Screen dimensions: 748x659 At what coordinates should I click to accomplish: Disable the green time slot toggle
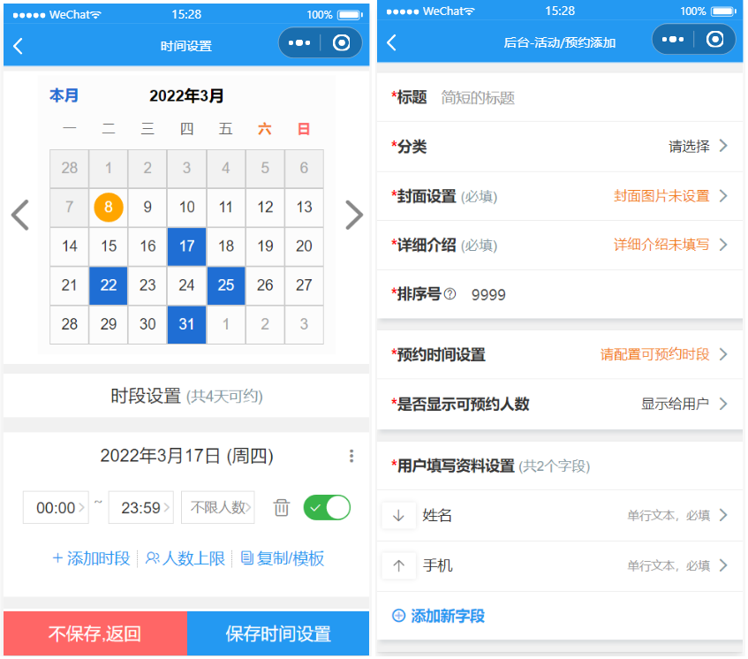coord(327,508)
